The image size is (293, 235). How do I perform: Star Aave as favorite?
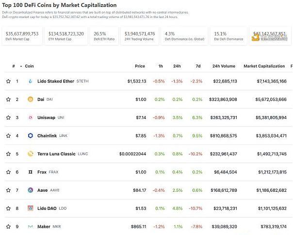pyautogui.click(x=8, y=190)
